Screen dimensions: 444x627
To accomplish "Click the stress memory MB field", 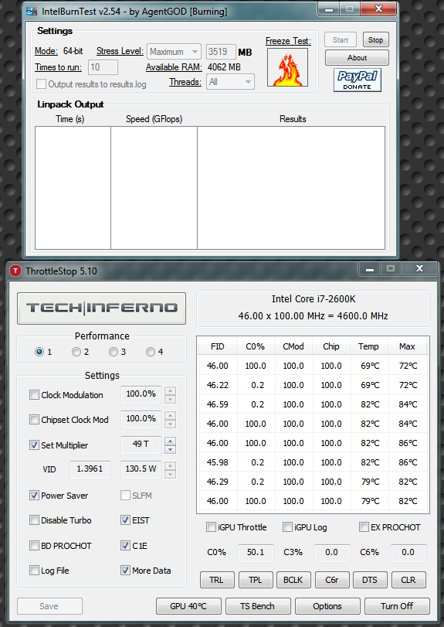I will (221, 52).
